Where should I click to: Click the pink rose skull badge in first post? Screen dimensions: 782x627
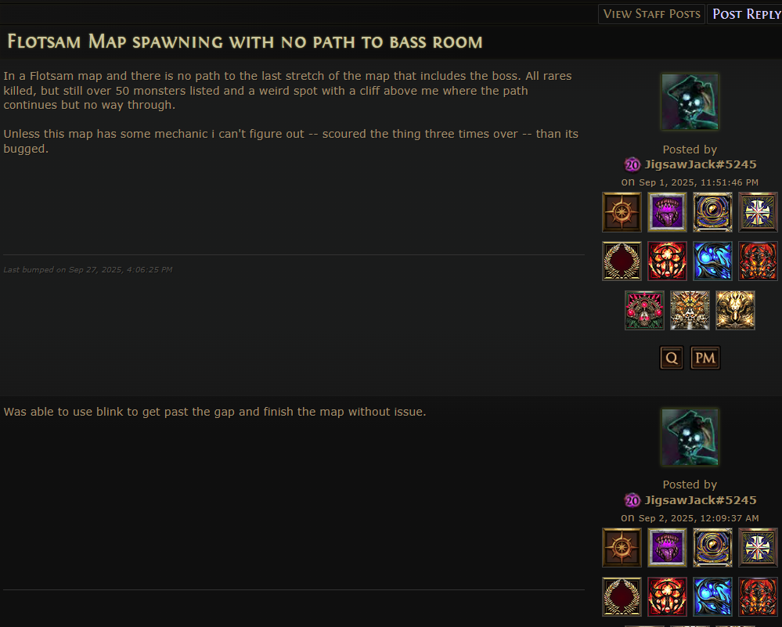tap(644, 310)
